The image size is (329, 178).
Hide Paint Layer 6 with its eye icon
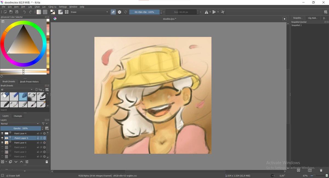[2, 143]
